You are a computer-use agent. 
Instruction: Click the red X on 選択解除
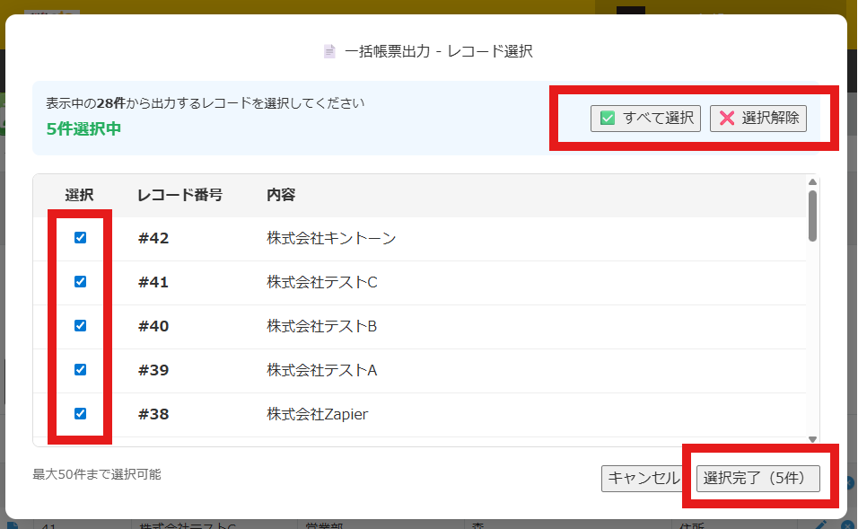pos(727,119)
